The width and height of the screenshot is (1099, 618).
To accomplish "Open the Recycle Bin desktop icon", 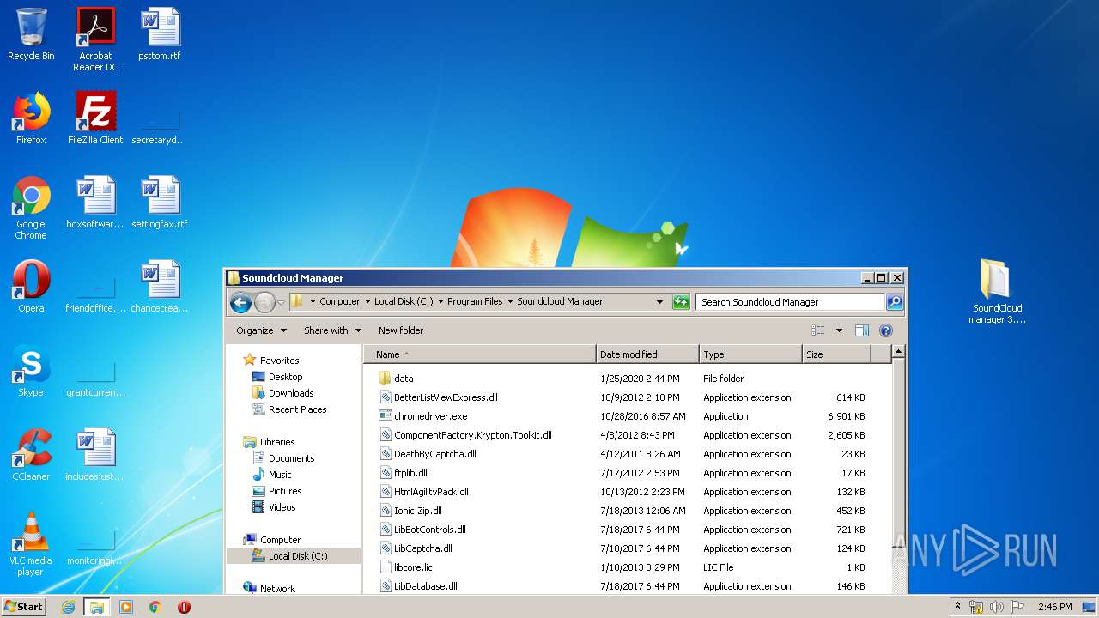I will [31, 34].
